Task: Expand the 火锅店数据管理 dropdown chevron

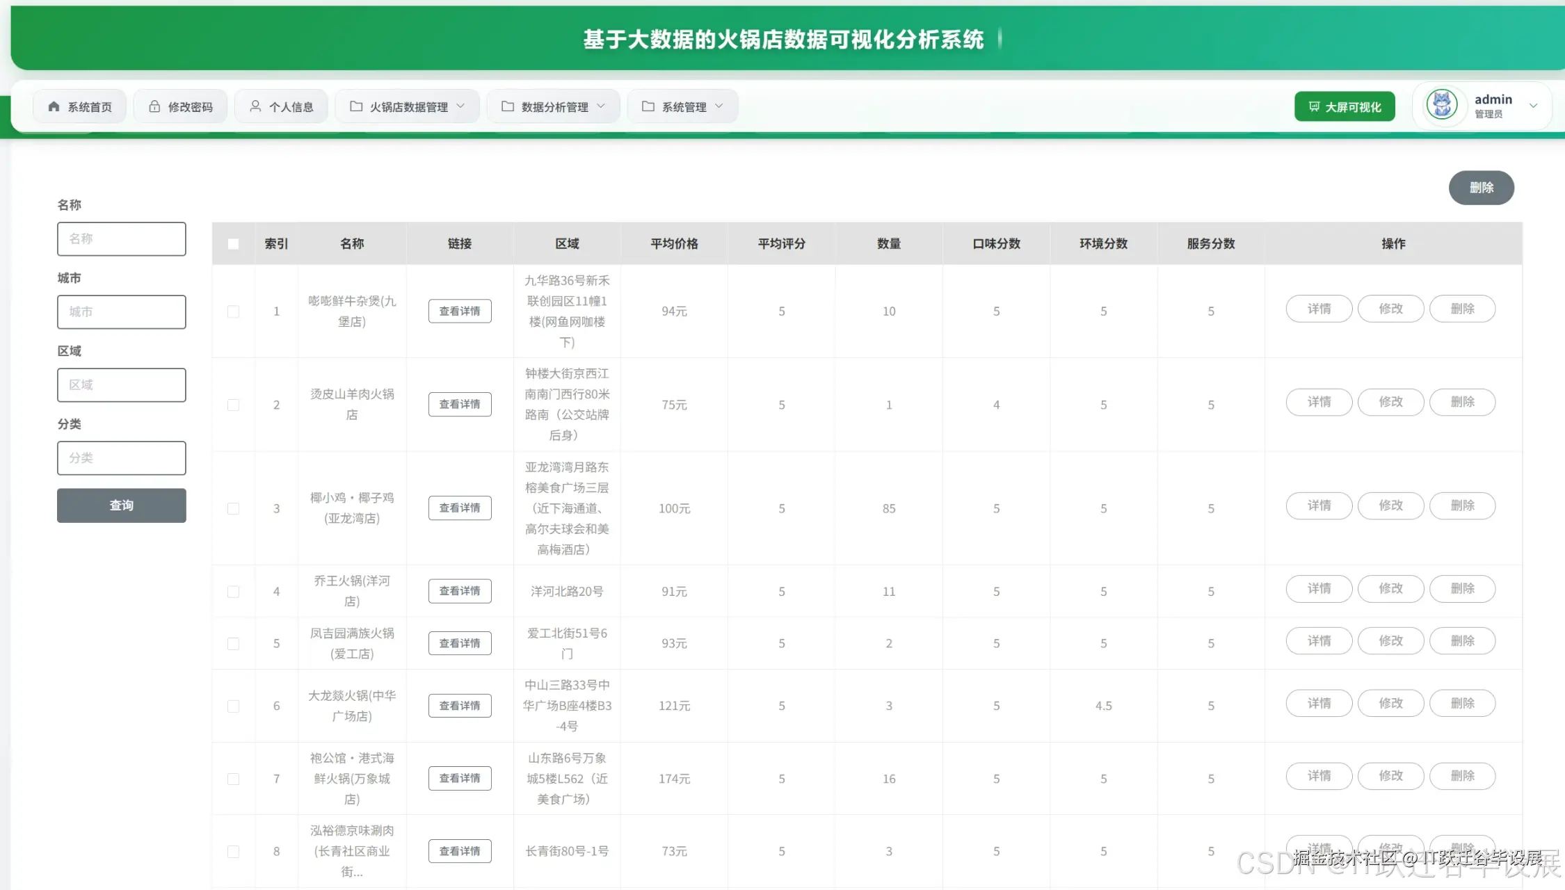Action: coord(460,106)
